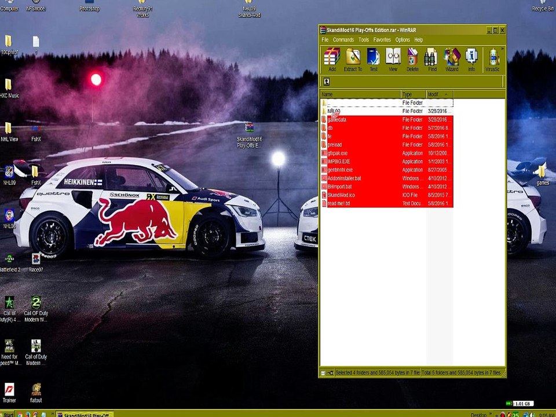
Task: Click the taskbar clock
Action: [547, 415]
